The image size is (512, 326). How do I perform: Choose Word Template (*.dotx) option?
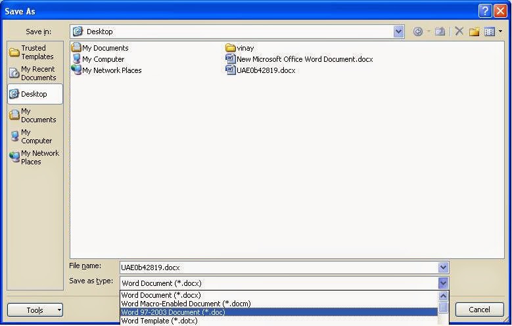coord(279,321)
